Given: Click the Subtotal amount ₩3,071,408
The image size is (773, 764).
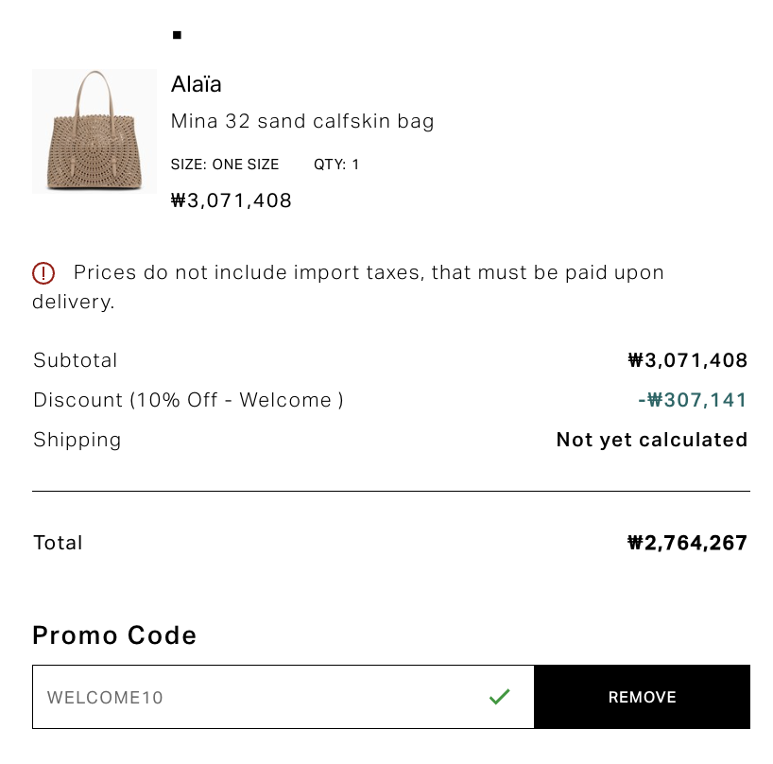Looking at the screenshot, I should tap(688, 360).
